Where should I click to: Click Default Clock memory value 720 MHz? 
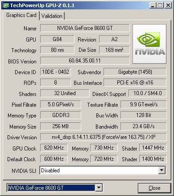[104, 159]
